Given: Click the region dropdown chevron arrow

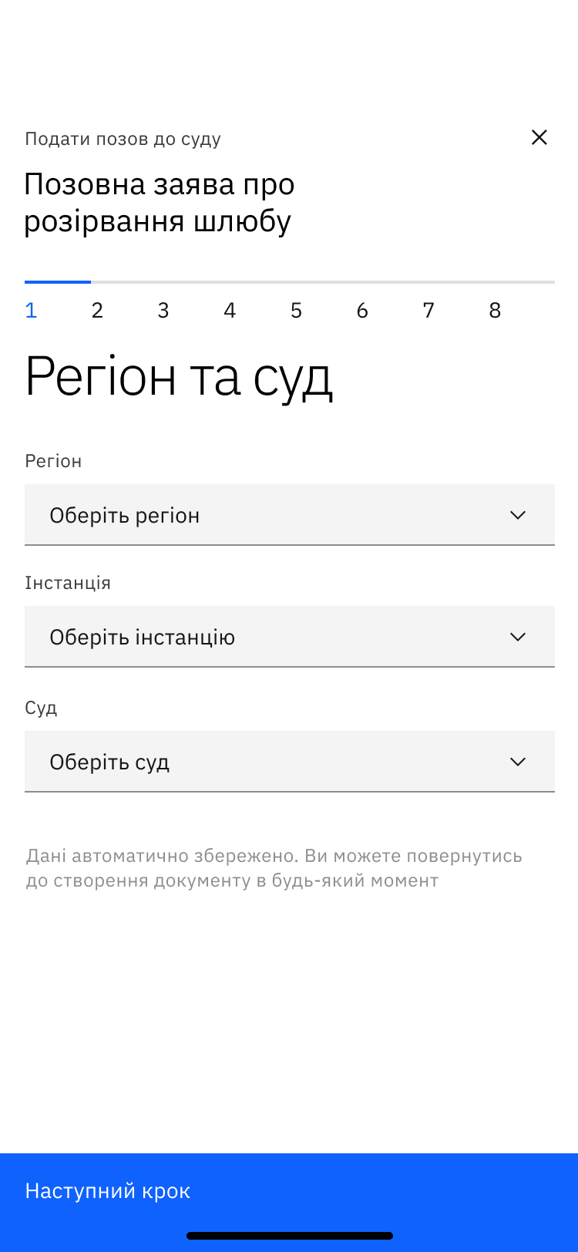Looking at the screenshot, I should (x=518, y=515).
